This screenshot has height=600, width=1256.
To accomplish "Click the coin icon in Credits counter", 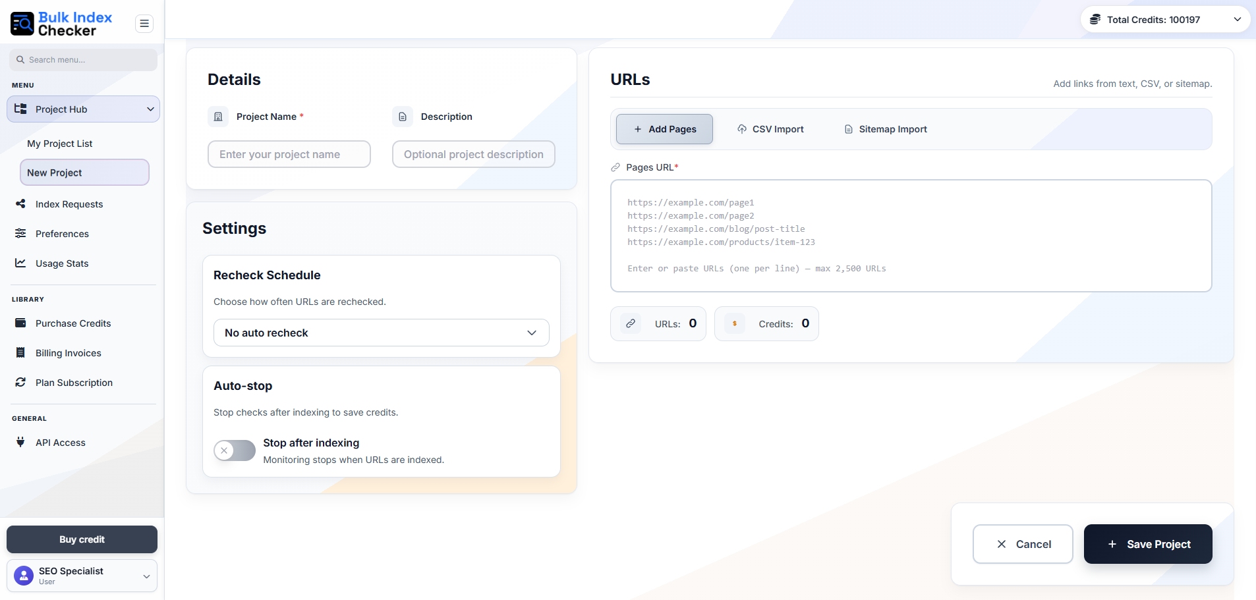I will point(735,323).
